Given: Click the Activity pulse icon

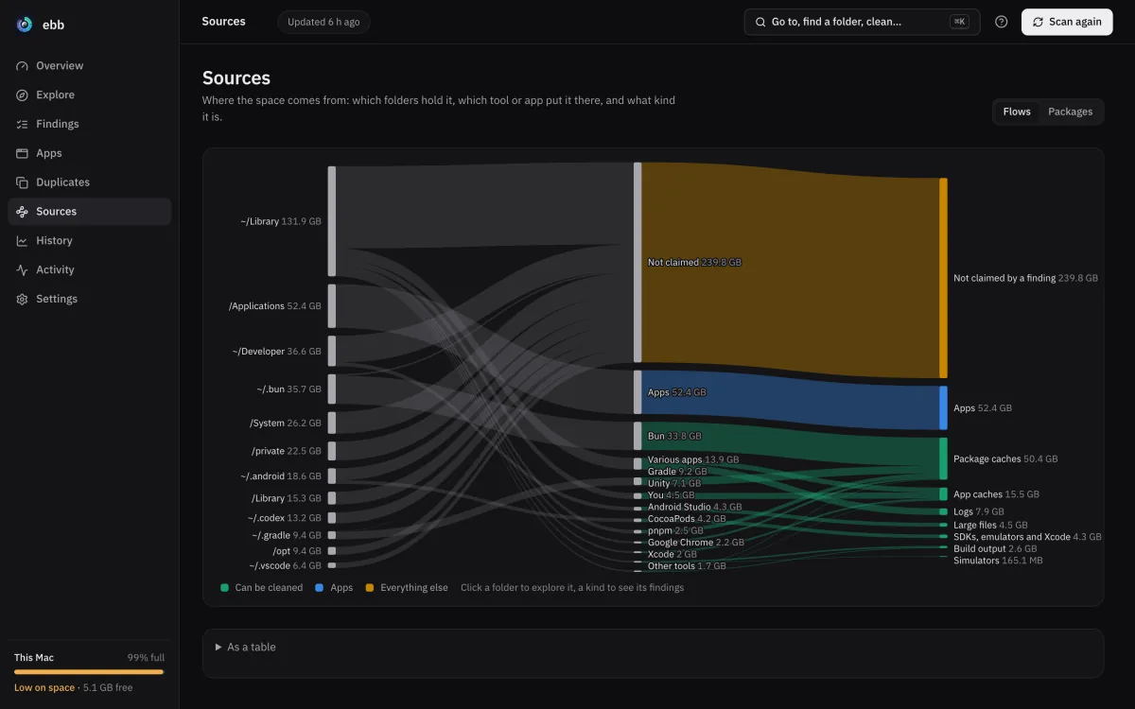Looking at the screenshot, I should coord(22,270).
